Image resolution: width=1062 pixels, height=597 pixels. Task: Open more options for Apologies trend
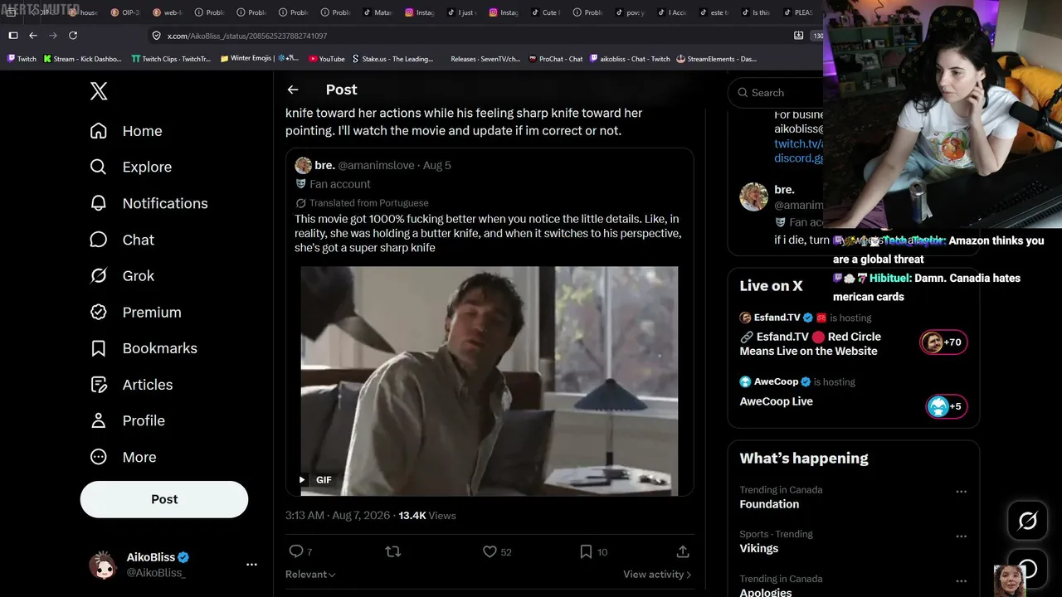[x=961, y=581]
